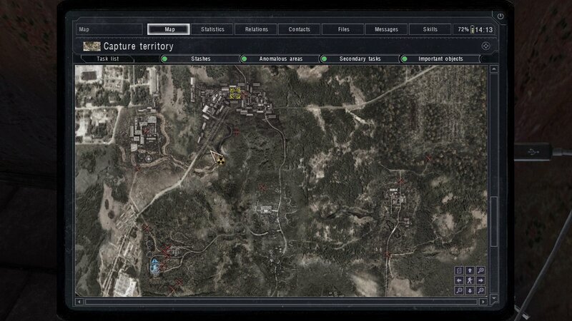Click the magnifier icon below the right arrow
This screenshot has width=572, height=321.
(480, 290)
